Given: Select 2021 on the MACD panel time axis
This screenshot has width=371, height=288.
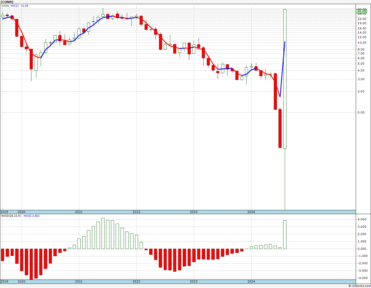Looking at the screenshot, I should [79, 281].
